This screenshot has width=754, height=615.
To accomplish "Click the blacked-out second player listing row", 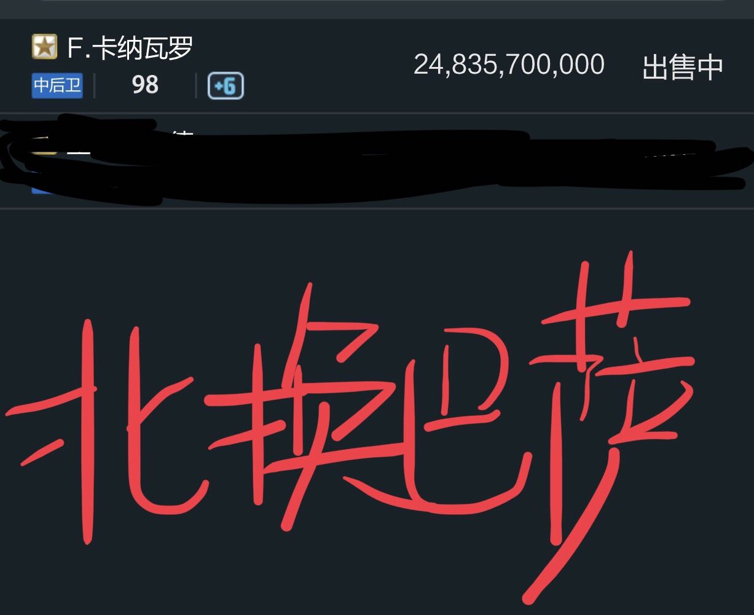I will click(x=377, y=161).
